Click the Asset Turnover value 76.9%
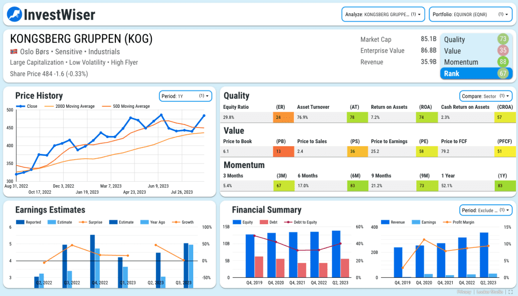518x296 pixels. (x=303, y=117)
